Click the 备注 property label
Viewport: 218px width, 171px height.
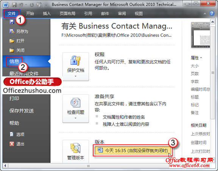pyautogui.click(x=195, y=112)
